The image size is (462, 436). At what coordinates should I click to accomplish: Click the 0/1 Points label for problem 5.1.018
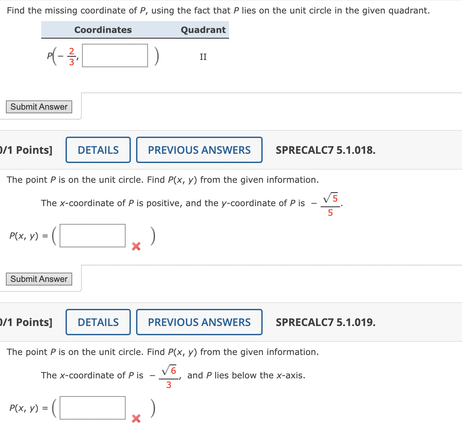26,150
